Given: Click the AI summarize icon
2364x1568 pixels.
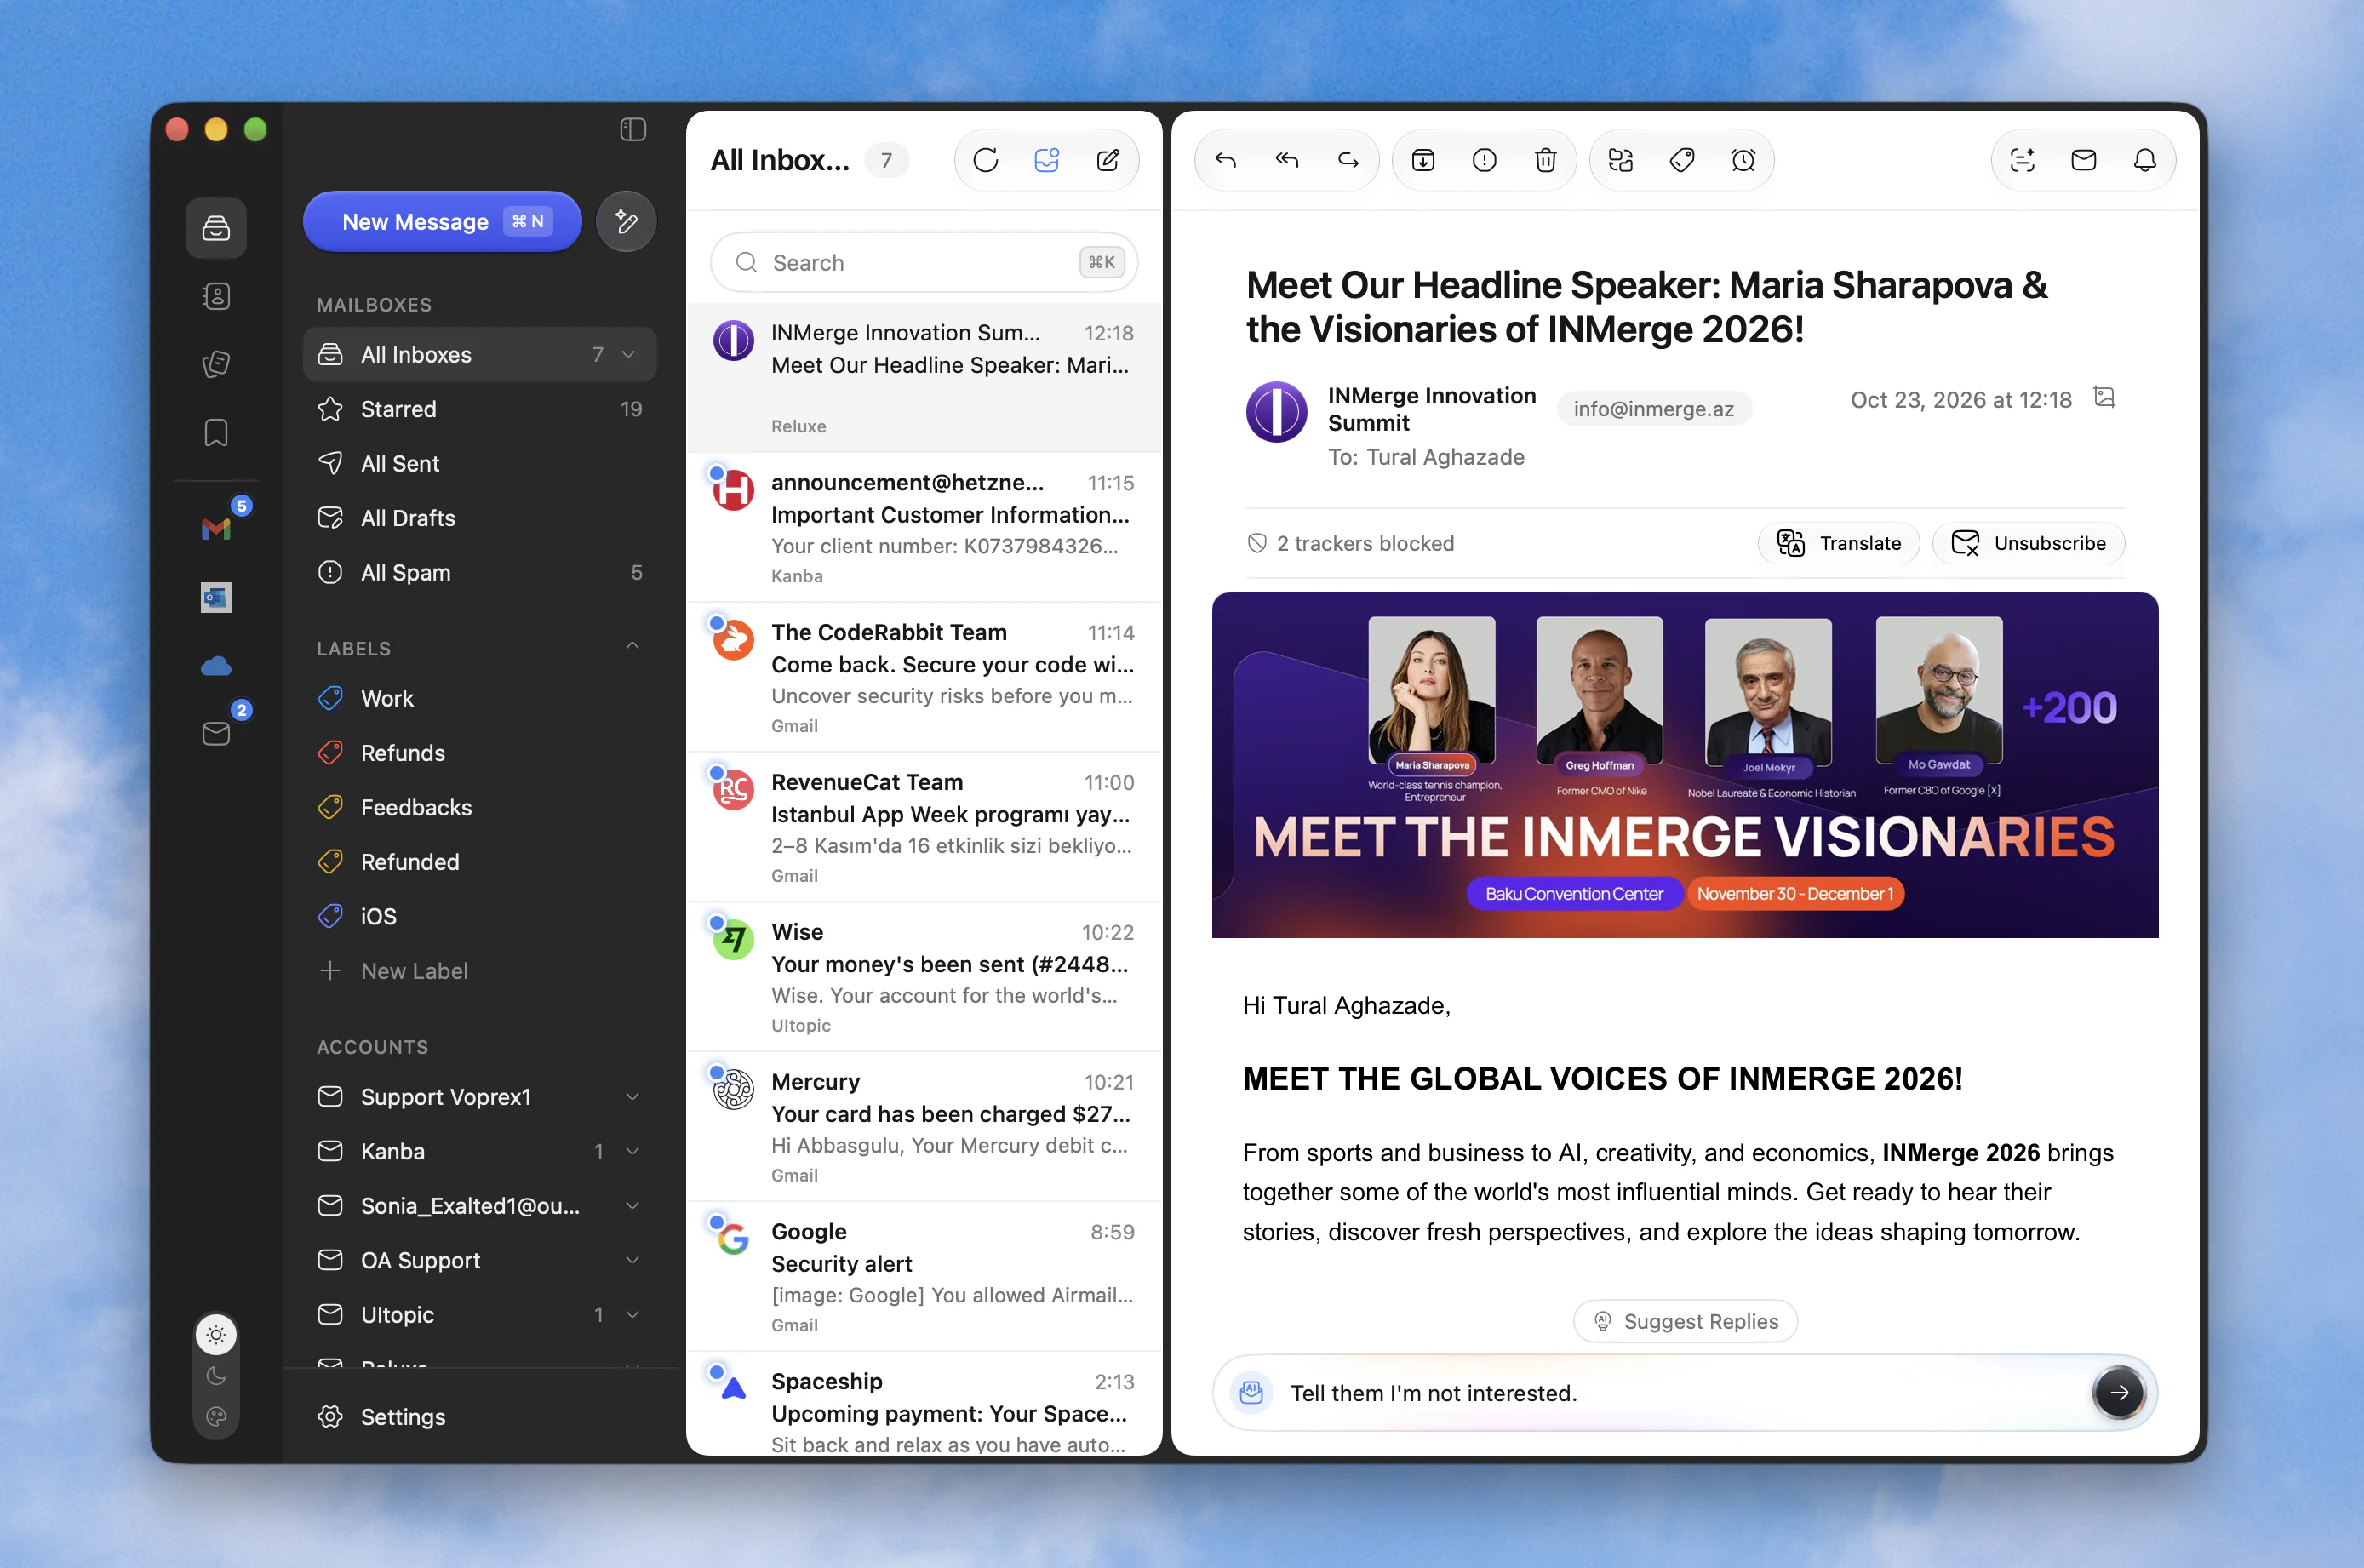Looking at the screenshot, I should (2022, 160).
